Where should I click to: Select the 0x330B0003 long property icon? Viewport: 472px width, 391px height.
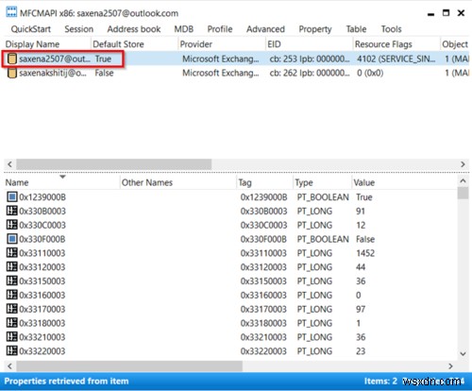tap(12, 211)
